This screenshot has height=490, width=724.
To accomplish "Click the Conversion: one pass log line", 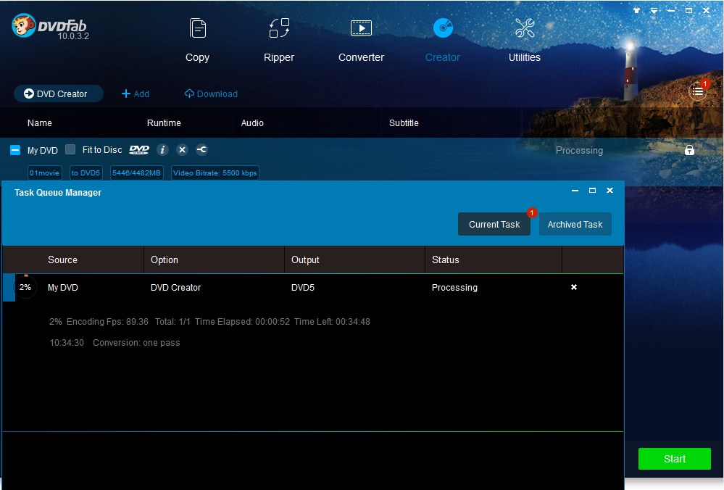I will tap(136, 343).
